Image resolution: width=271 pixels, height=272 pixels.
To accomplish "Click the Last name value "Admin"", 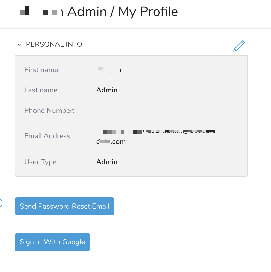I will pyautogui.click(x=107, y=90).
